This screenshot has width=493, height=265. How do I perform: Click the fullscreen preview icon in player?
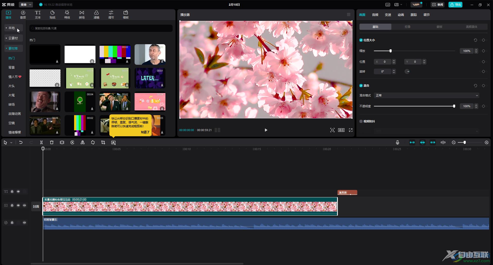tap(351, 130)
